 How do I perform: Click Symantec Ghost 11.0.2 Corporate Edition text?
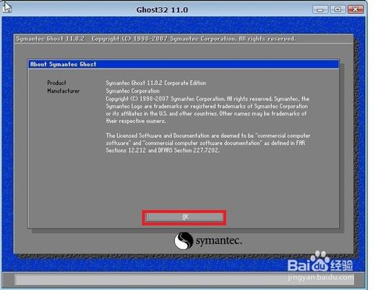click(155, 83)
